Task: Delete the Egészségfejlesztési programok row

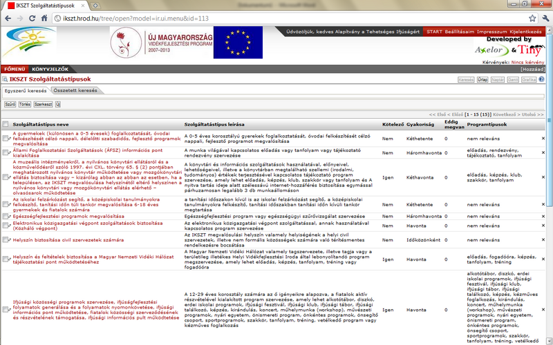Action: [543, 216]
